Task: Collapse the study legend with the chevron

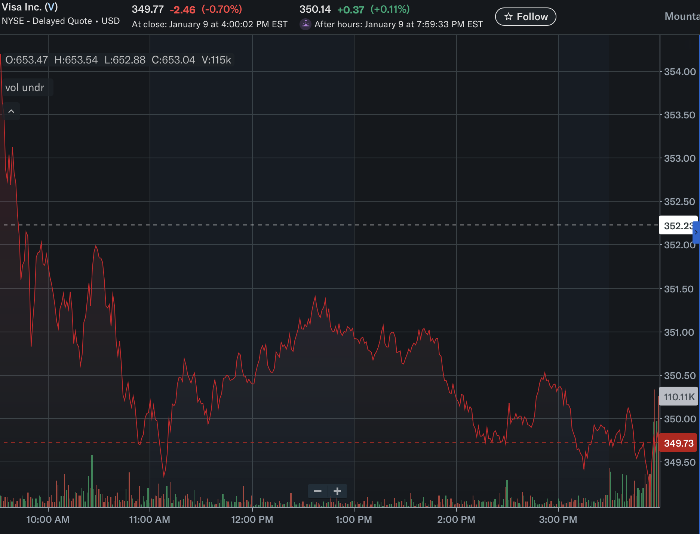Action: (x=11, y=111)
